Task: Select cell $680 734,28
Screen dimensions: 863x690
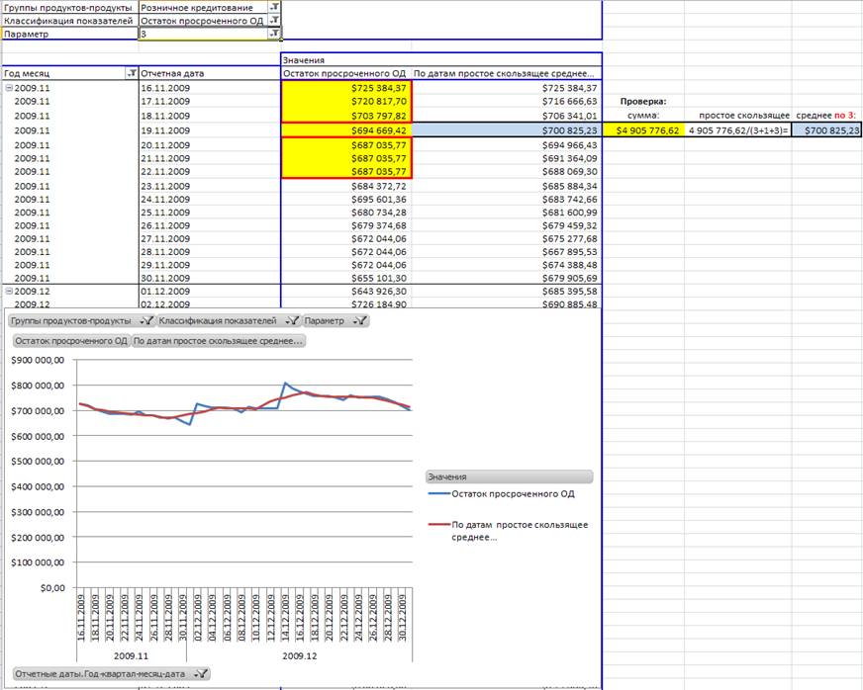Action: [x=346, y=213]
